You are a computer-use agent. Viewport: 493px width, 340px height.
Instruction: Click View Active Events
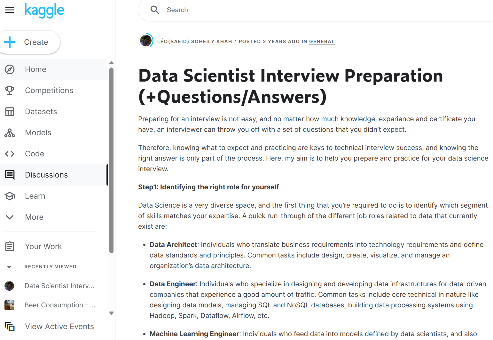(59, 327)
